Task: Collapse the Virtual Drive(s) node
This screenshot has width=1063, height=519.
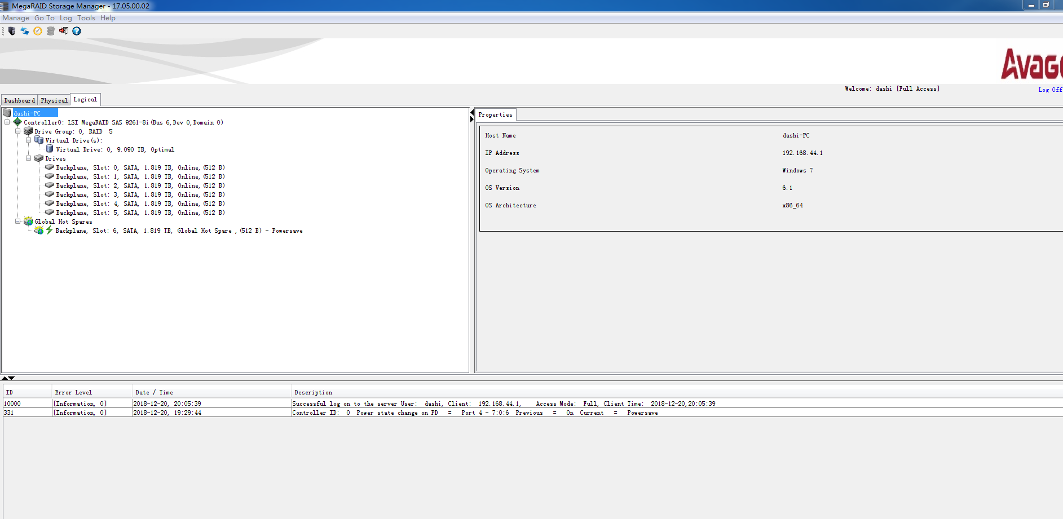Action: (x=28, y=140)
